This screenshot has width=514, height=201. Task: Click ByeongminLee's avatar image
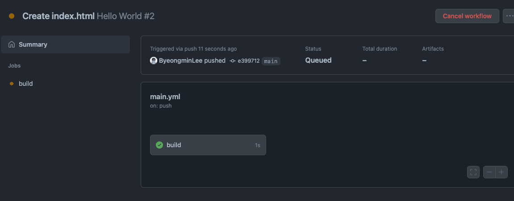click(x=154, y=60)
